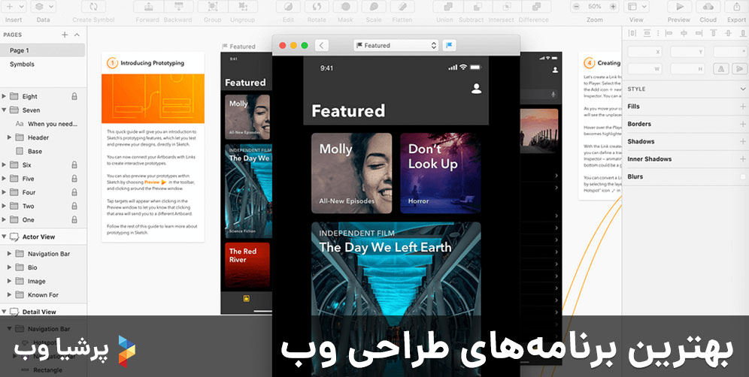Add a new page with plus icon

(x=65, y=35)
